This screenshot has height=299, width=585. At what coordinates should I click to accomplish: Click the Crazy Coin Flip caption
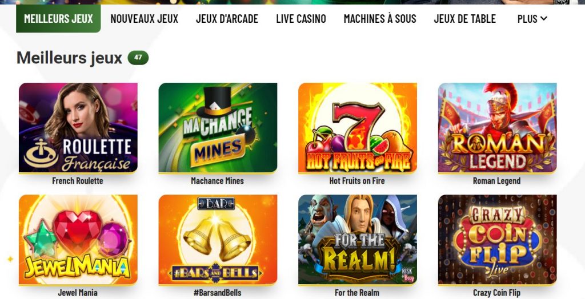pyautogui.click(x=496, y=293)
